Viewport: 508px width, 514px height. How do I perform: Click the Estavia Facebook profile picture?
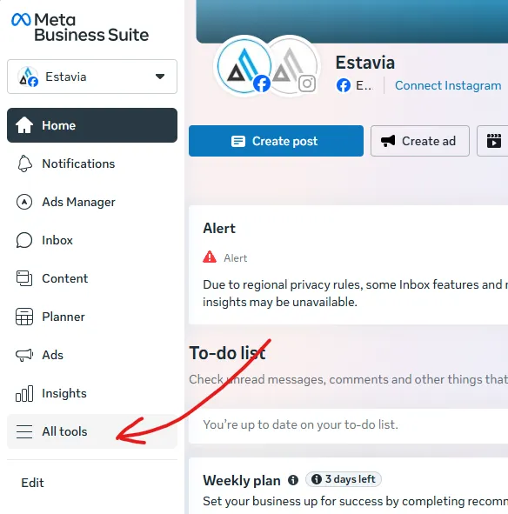244,66
